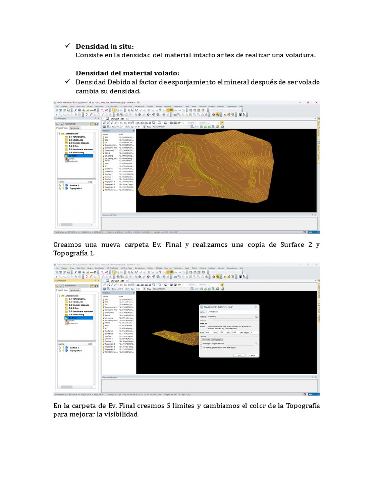Open the Object Properties side tab in upper screenshot

[319, 129]
